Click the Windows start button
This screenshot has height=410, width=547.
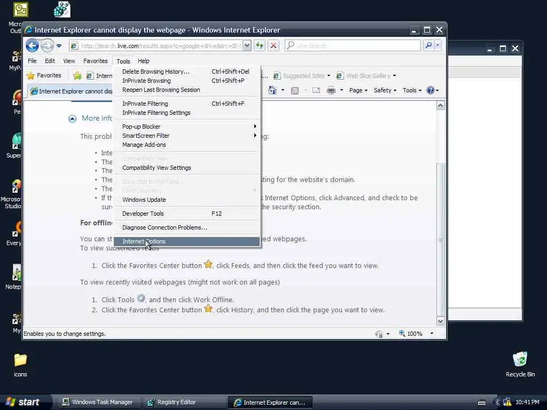click(23, 402)
